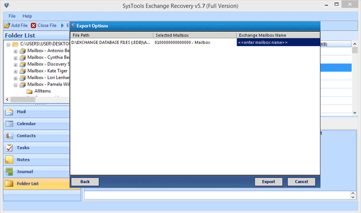This screenshot has width=361, height=213.
Task: Click the Exchange Mailbox Name column header
Action: (x=278, y=35)
